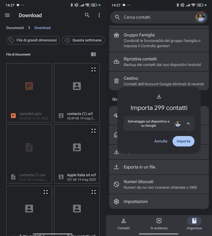Expand preview of Apple Italia srl.vcf
Viewport: 212px width, 236px height.
pos(94,131)
